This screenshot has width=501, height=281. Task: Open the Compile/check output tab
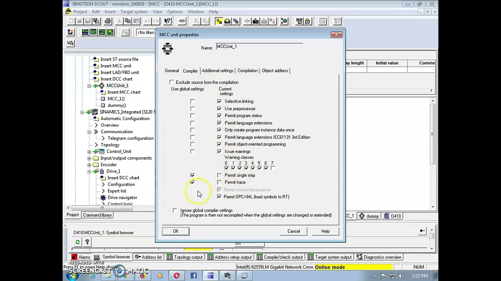279,257
